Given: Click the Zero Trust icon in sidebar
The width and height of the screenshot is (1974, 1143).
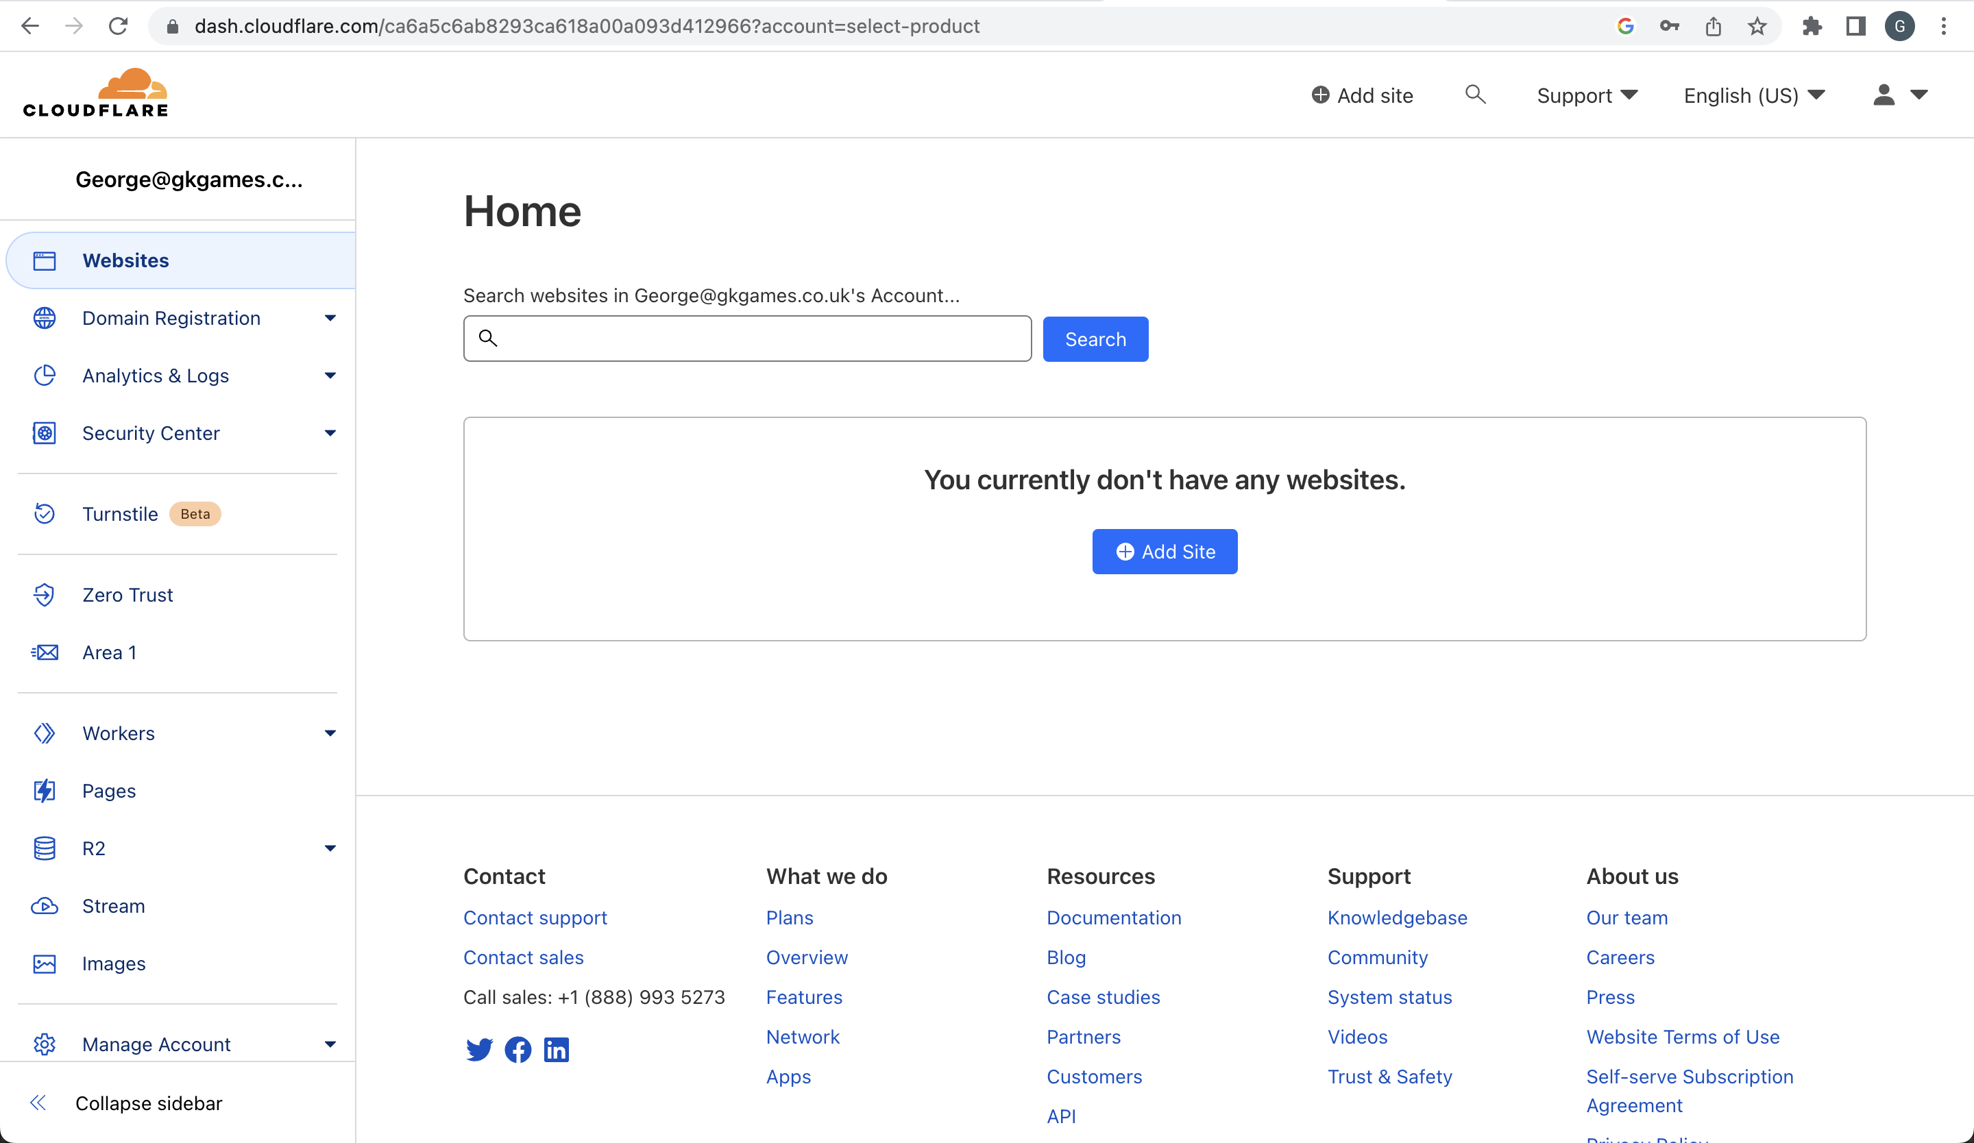Looking at the screenshot, I should pos(44,595).
